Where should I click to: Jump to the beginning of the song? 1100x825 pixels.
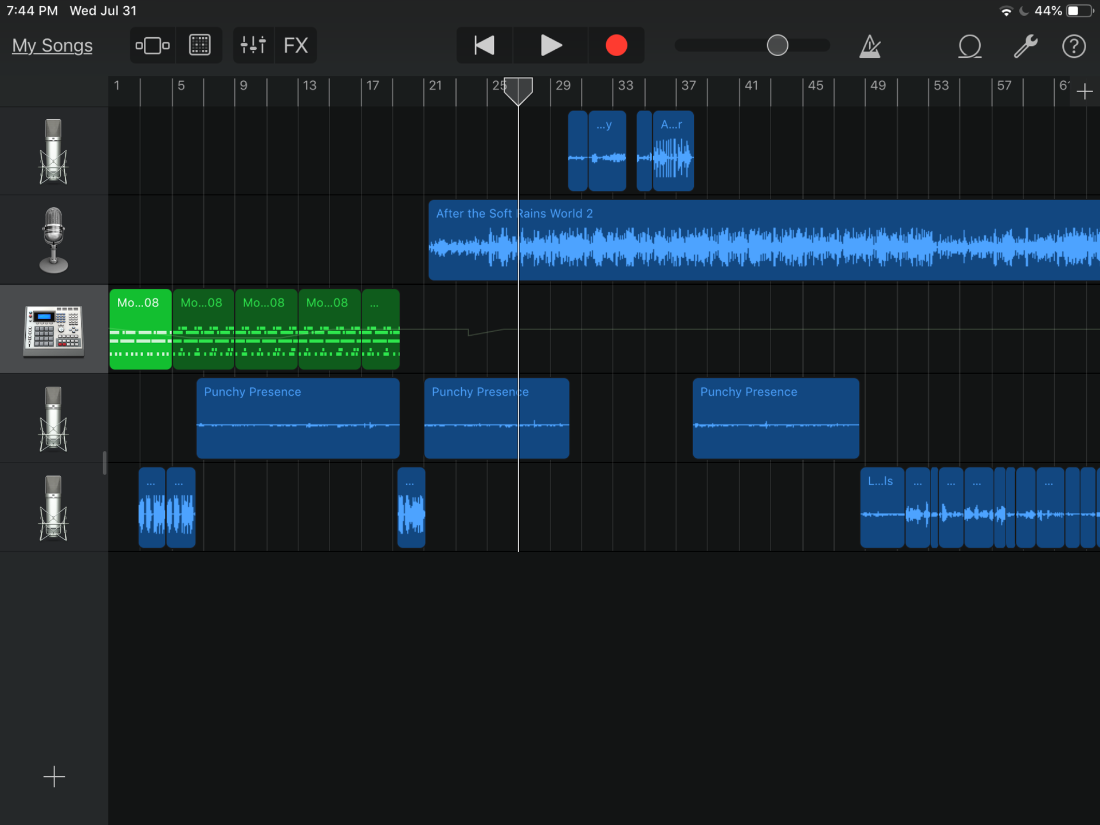(x=484, y=45)
